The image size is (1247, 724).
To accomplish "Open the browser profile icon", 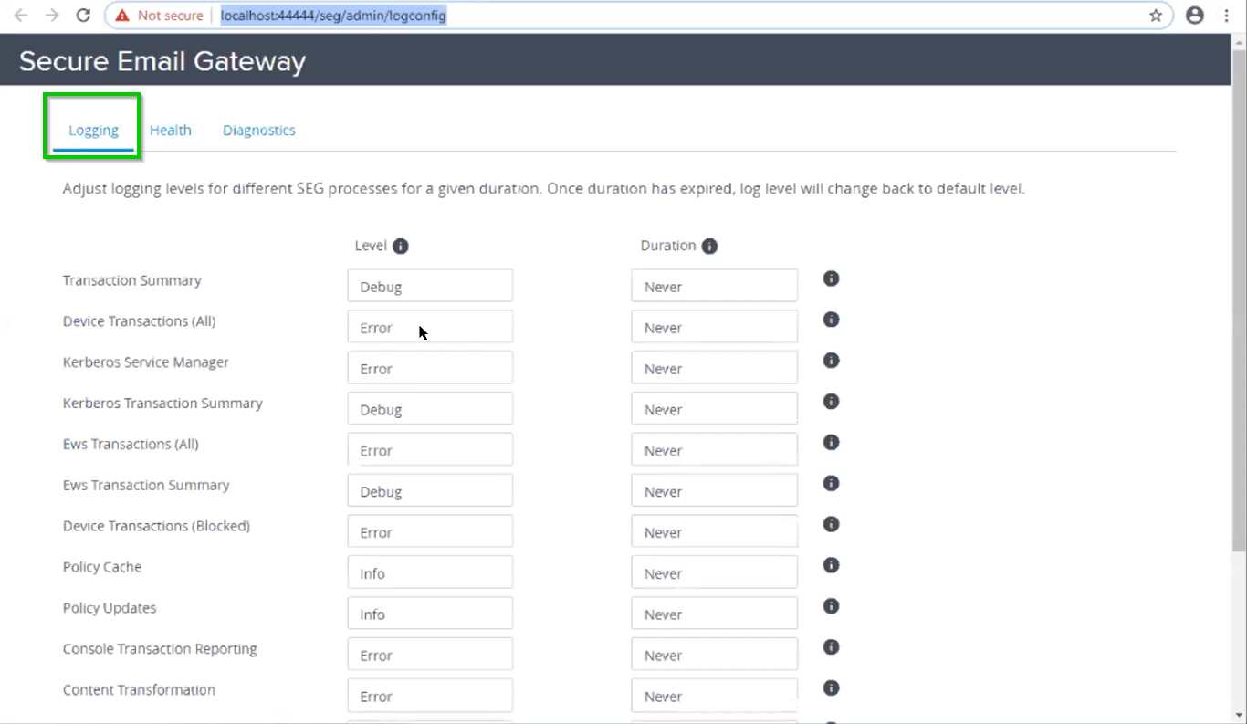I will click(x=1194, y=15).
